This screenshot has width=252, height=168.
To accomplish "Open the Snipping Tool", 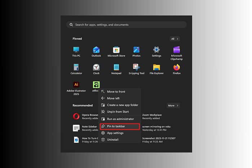I will pos(136,69).
